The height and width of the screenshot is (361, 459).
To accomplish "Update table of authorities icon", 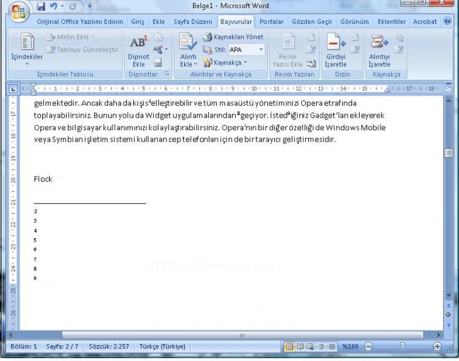I will tap(399, 50).
